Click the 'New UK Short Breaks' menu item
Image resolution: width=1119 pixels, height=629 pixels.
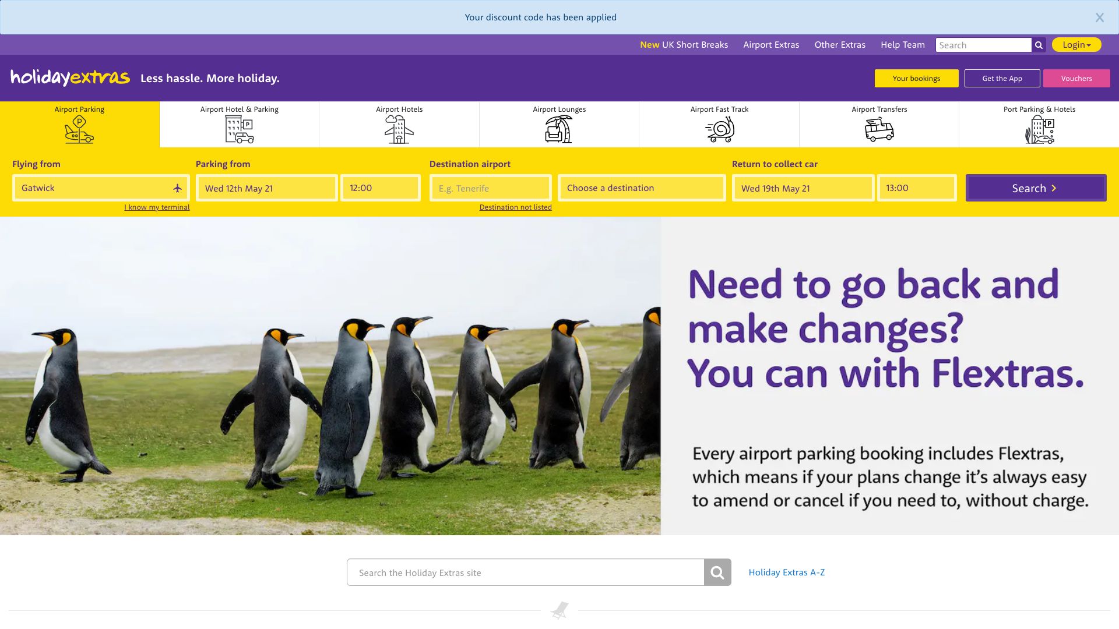684,44
